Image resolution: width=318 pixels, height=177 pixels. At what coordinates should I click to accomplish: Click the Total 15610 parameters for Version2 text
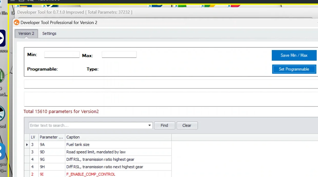(61, 111)
